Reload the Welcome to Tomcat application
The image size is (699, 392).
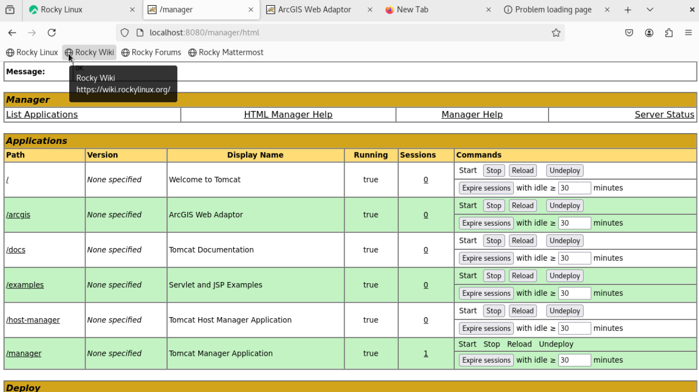coord(522,171)
